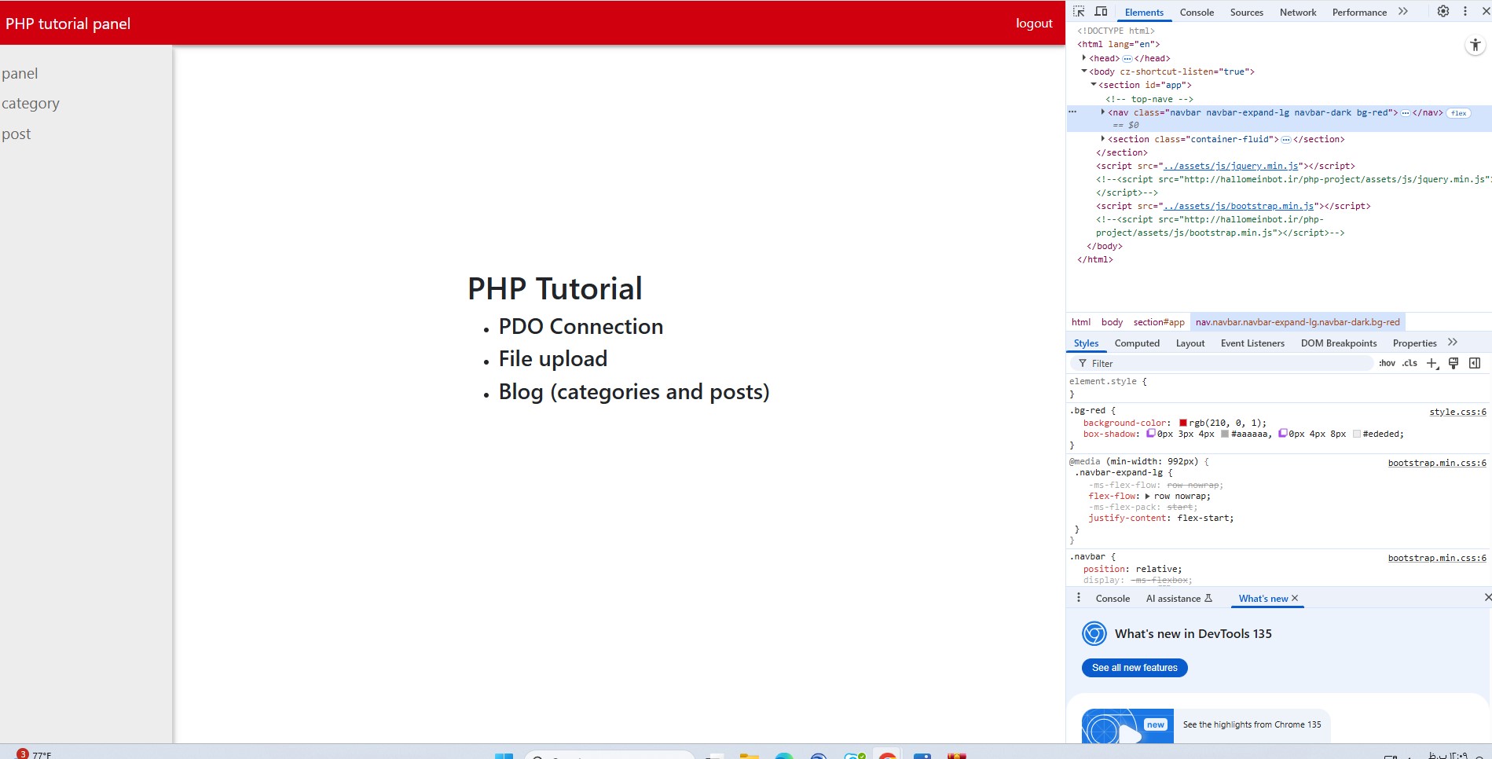Click the #aaaaaa gray color swatch
Viewport: 1492px width, 759px height.
[1224, 434]
